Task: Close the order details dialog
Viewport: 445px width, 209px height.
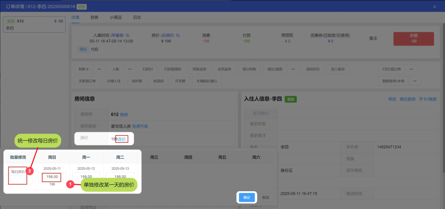Action: pos(435,7)
